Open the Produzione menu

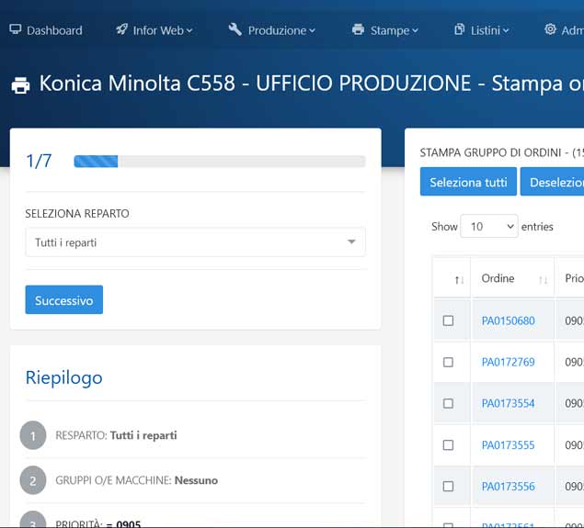[x=272, y=30]
